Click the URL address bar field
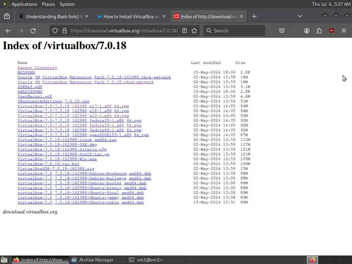This screenshot has height=264, width=352. point(124,31)
